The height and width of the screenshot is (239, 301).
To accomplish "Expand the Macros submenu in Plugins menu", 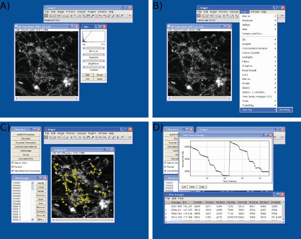I will pos(258,16).
